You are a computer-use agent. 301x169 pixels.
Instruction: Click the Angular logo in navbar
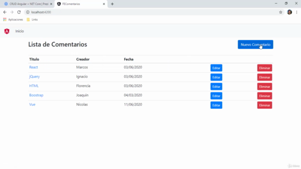point(7,31)
